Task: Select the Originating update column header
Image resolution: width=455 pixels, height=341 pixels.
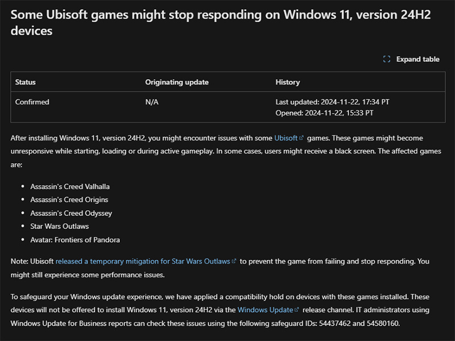Action: [177, 82]
